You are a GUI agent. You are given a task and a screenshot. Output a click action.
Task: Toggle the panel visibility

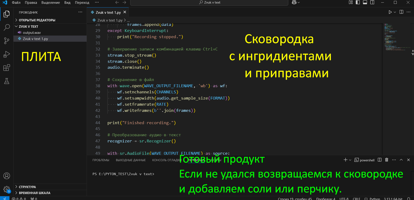point(365,2)
